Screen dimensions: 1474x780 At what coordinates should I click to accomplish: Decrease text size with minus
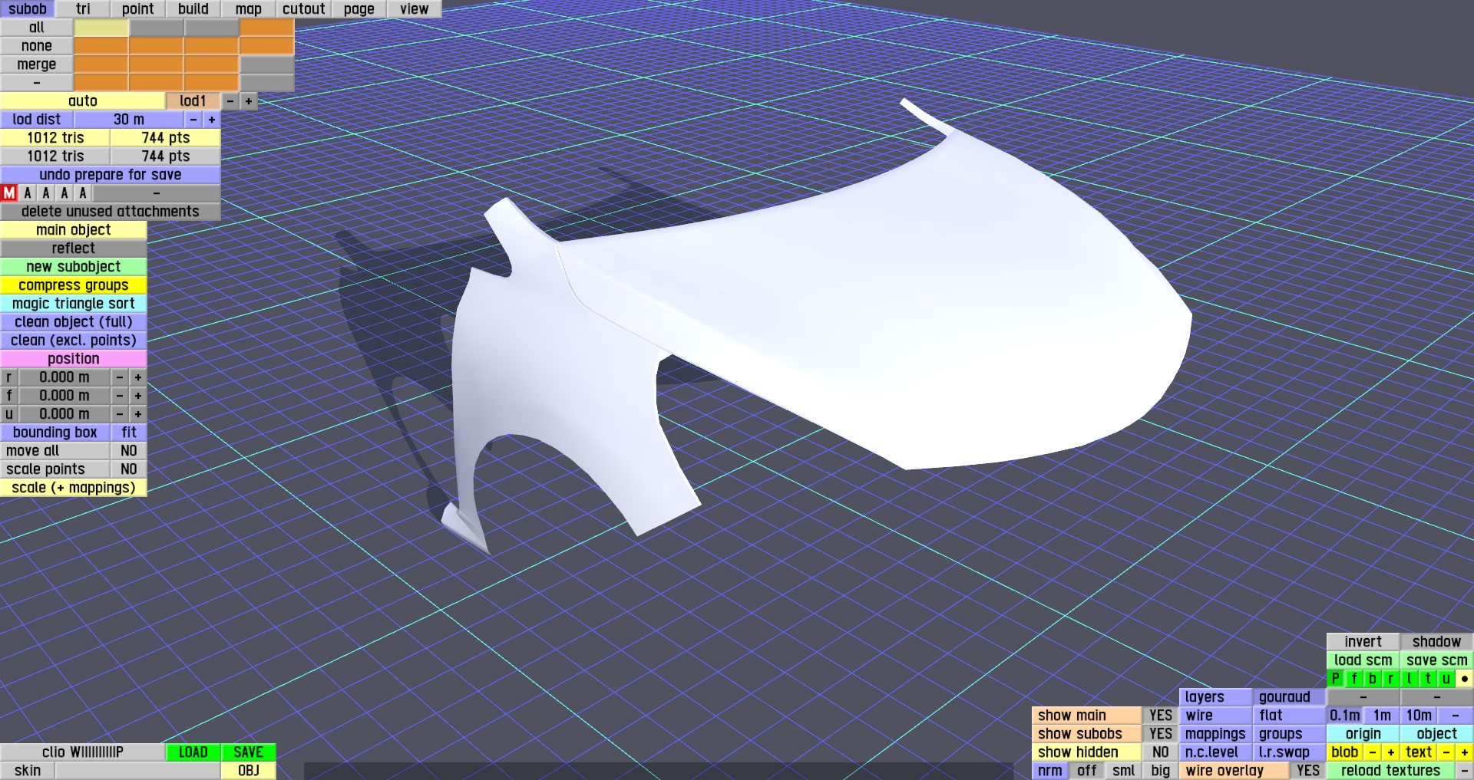(1446, 752)
